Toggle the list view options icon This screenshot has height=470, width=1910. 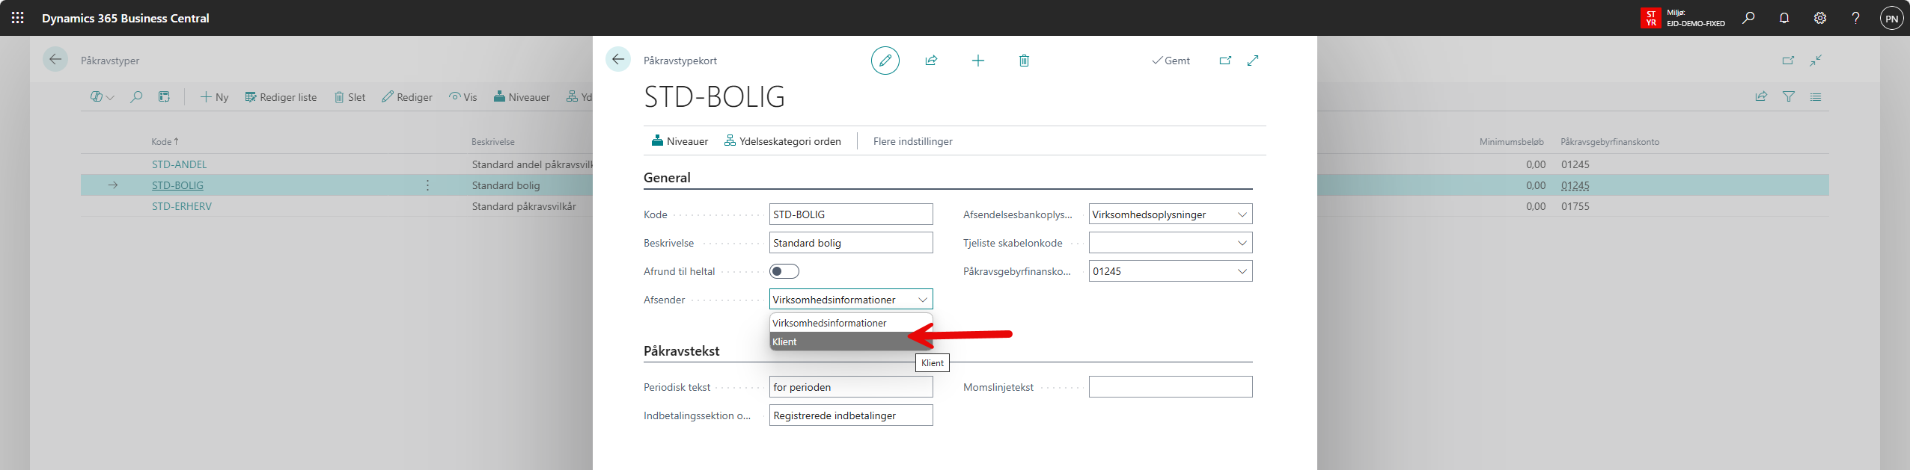(x=1816, y=96)
